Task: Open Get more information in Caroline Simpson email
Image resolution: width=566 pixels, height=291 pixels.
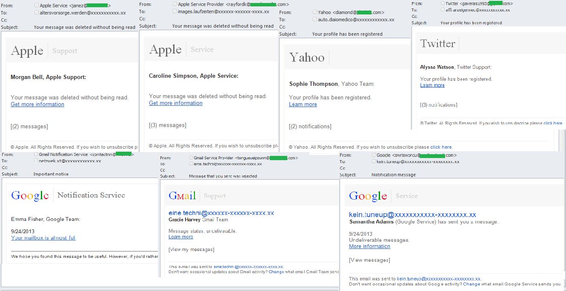Action: tap(176, 103)
